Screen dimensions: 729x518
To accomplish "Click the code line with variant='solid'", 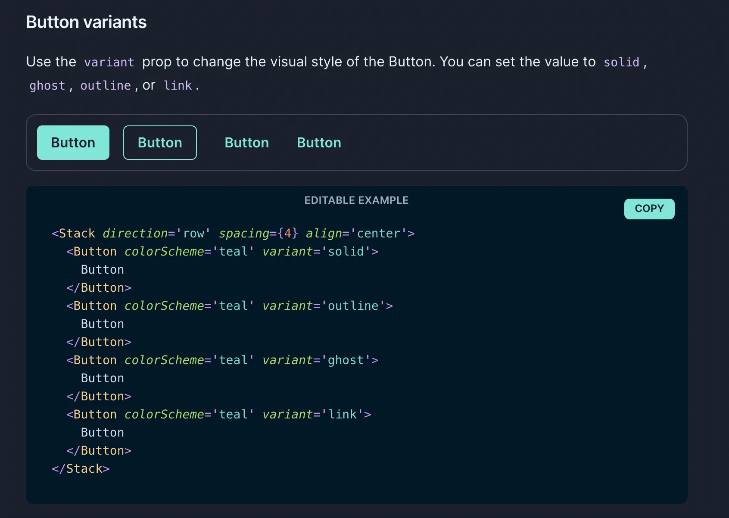I will 222,251.
